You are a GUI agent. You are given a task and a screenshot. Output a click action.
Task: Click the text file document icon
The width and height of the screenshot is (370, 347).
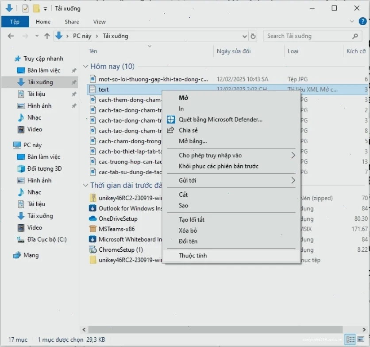93,90
